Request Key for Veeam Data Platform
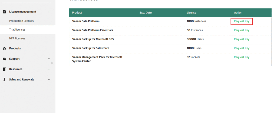 [242, 21]
